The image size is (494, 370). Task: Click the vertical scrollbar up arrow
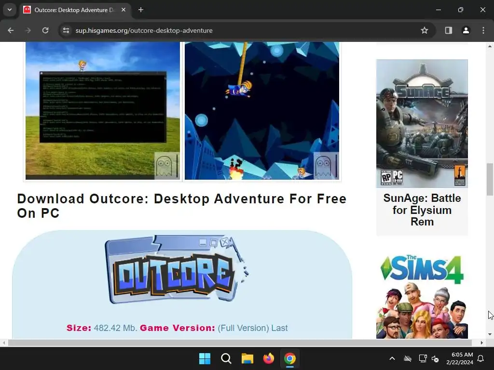click(x=490, y=46)
